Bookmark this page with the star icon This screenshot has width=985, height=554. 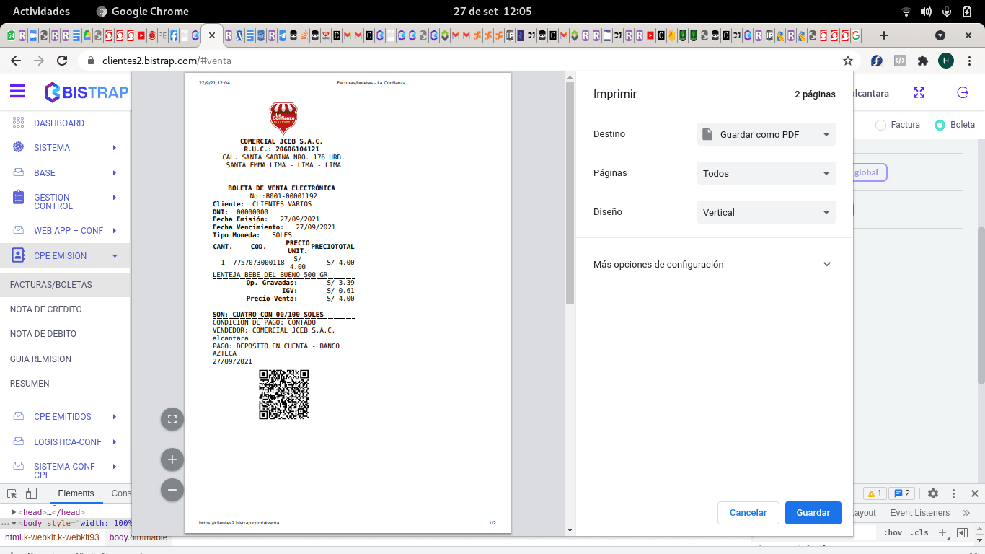coord(848,61)
